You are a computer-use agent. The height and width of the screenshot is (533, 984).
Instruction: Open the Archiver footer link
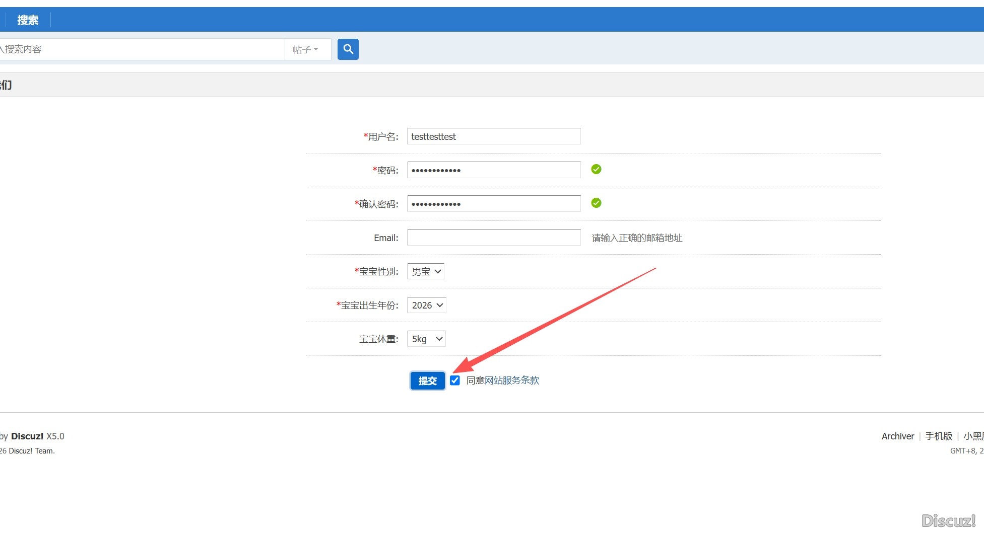coord(897,436)
